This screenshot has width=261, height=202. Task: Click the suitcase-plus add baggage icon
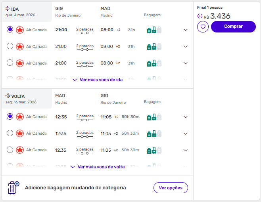click(13, 188)
